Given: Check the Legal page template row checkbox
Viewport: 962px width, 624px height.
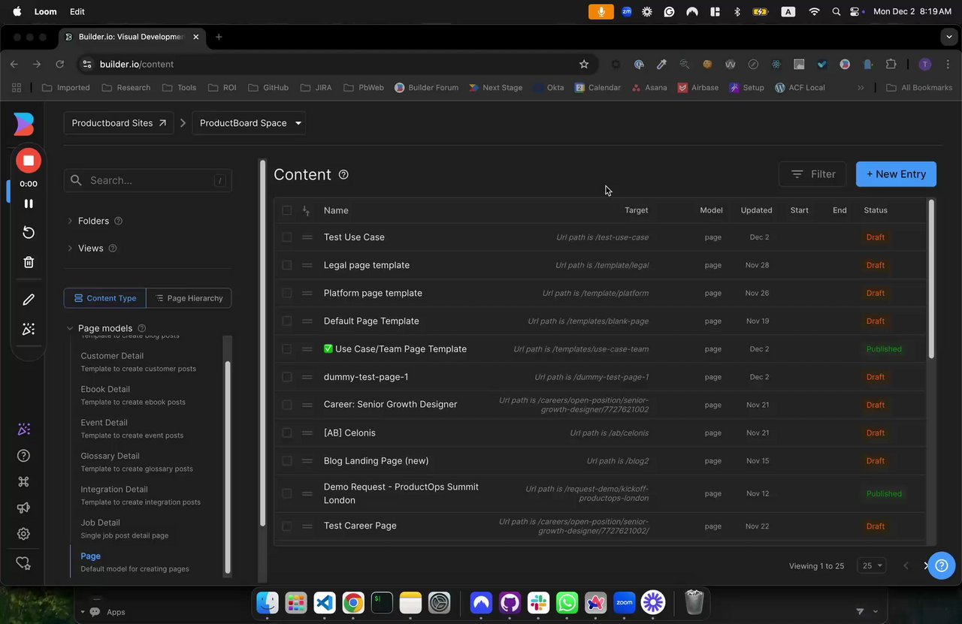Looking at the screenshot, I should (286, 265).
